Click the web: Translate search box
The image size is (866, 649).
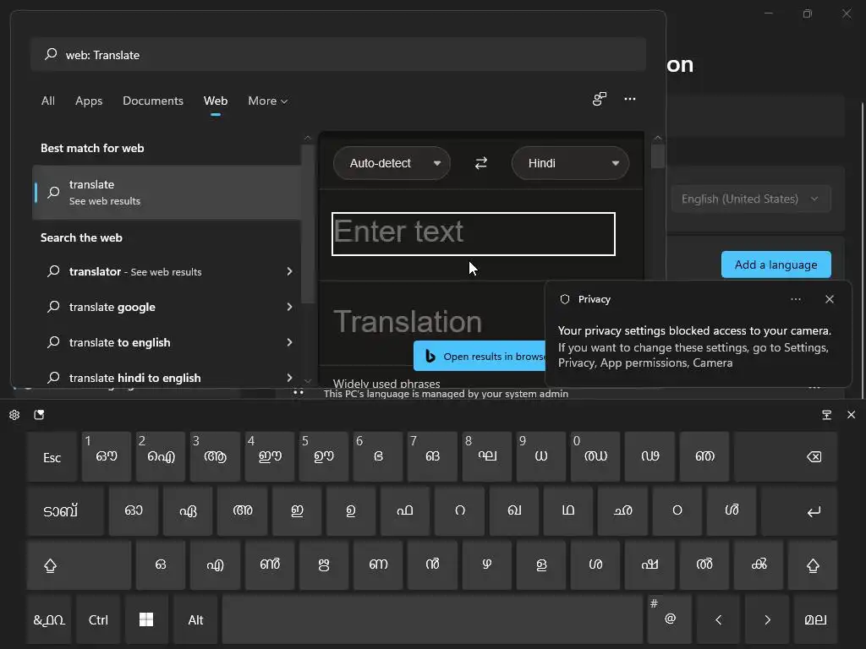pyautogui.click(x=338, y=54)
